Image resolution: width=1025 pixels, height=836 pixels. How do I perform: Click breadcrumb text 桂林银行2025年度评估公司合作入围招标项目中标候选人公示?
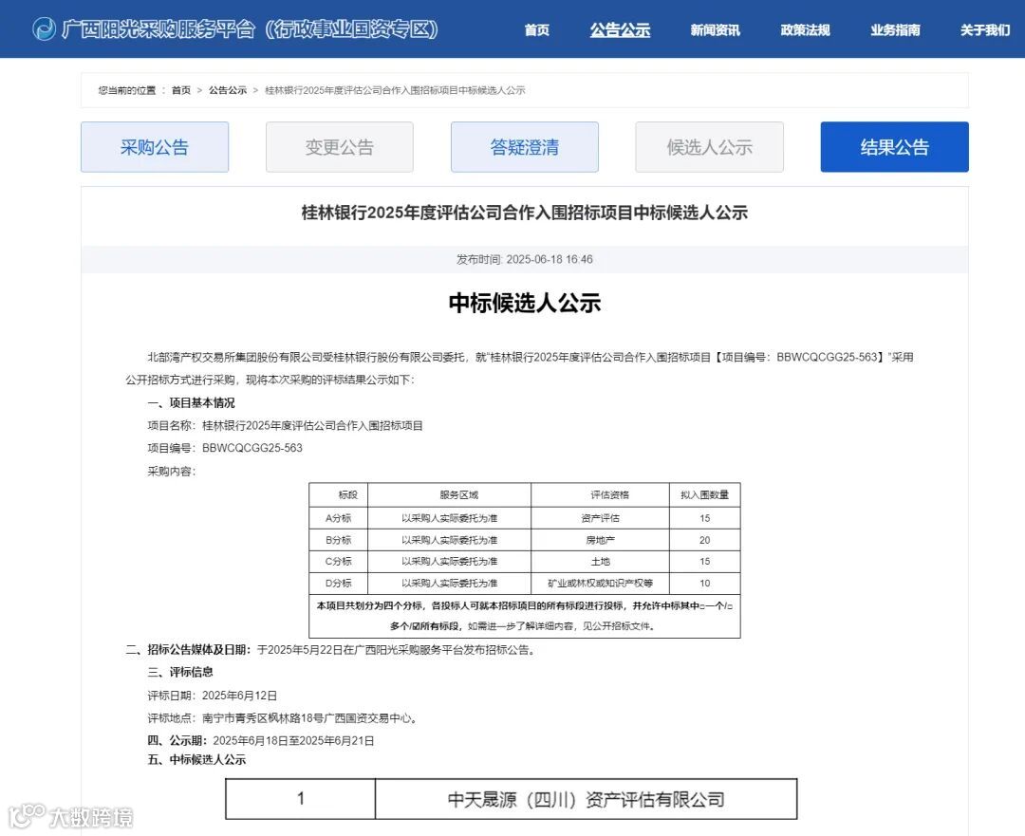click(395, 90)
